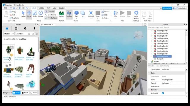Select White background option
190x106 pixels.
point(16,93)
